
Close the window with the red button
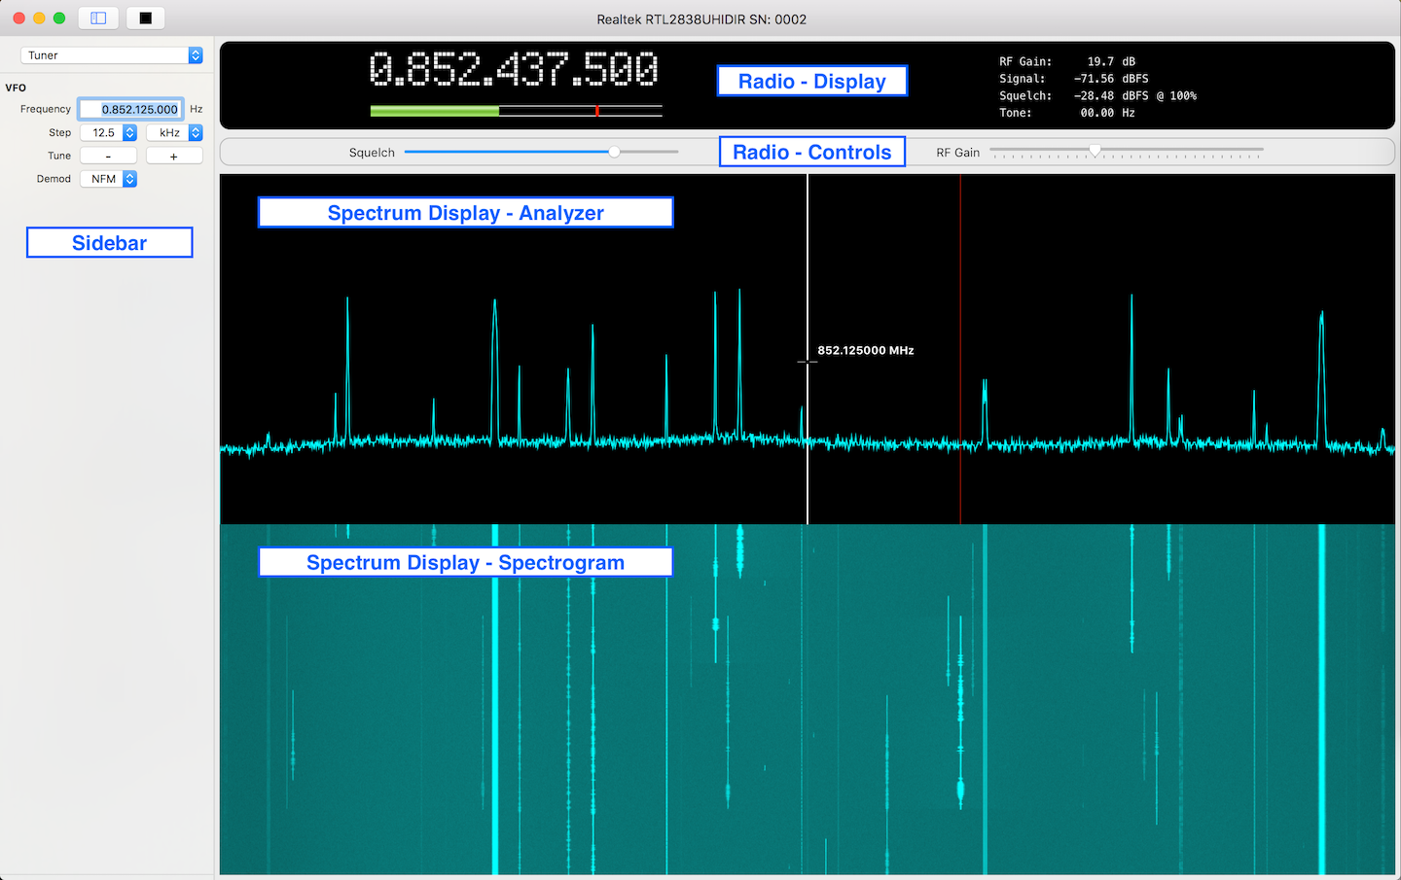tap(18, 18)
